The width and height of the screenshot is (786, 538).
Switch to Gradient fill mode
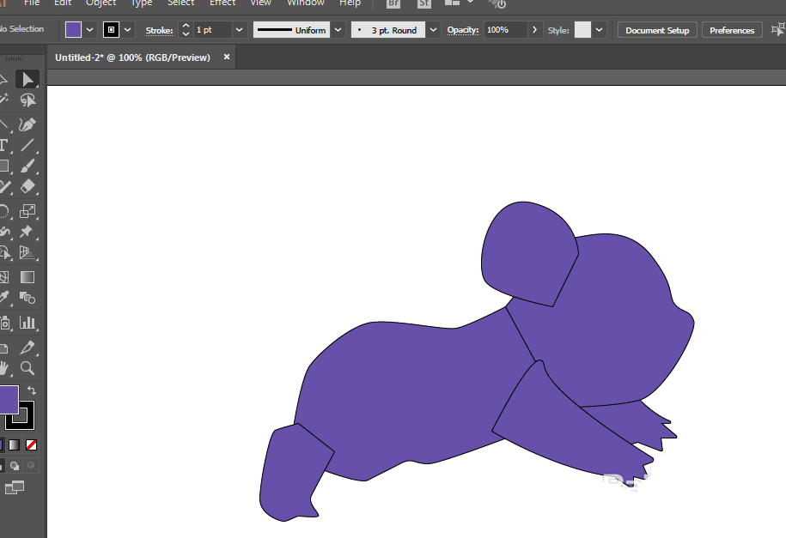(15, 445)
